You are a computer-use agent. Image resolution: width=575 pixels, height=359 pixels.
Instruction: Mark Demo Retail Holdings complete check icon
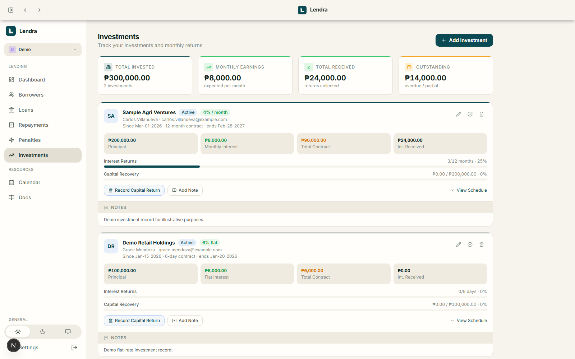[470, 244]
